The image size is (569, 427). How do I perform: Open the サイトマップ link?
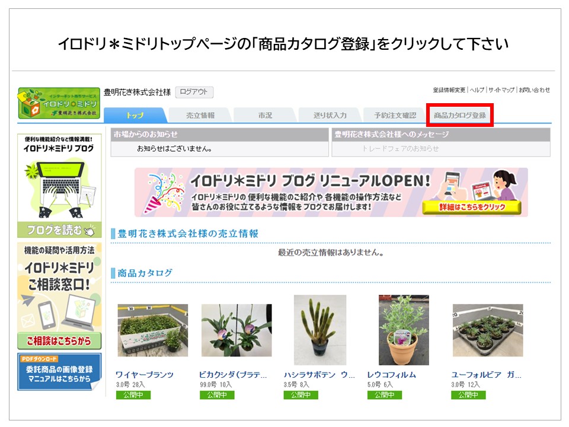(x=501, y=90)
